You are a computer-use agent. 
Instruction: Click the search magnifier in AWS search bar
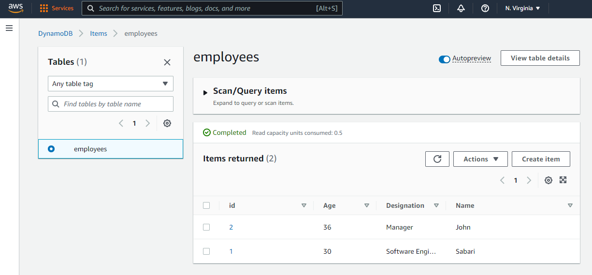(90, 8)
